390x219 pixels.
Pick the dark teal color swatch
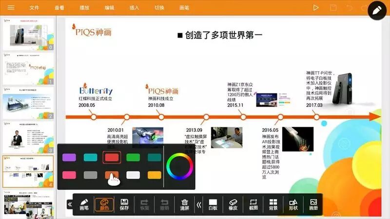tap(154, 157)
